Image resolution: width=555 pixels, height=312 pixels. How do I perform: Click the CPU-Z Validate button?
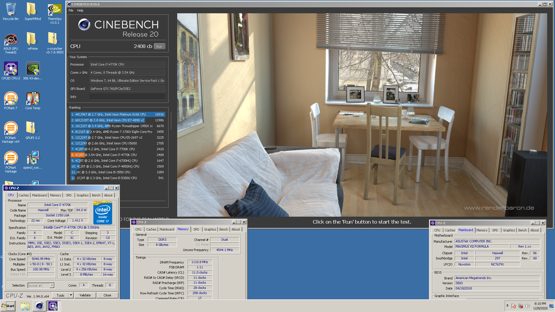pyautogui.click(x=85, y=295)
